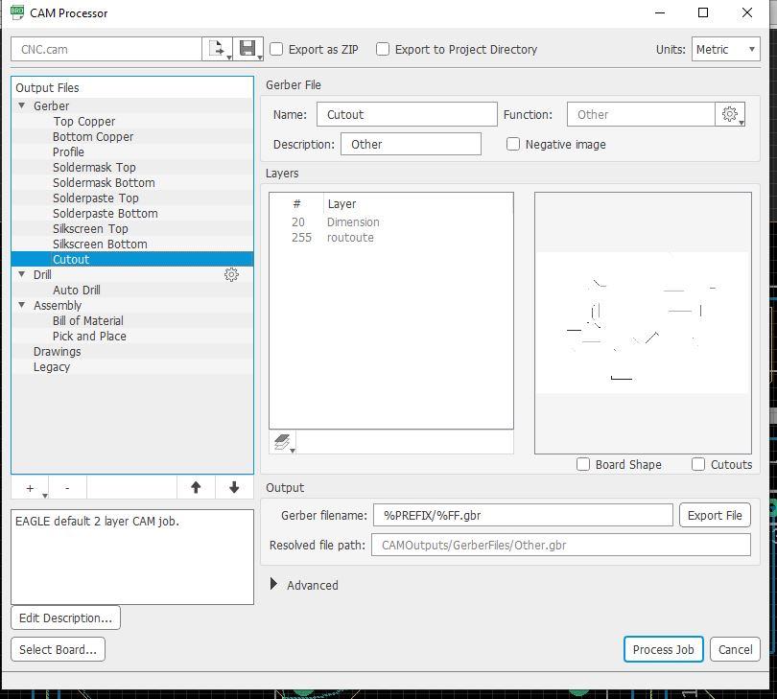
Task: Click the remove output minus button
Action: point(67,488)
